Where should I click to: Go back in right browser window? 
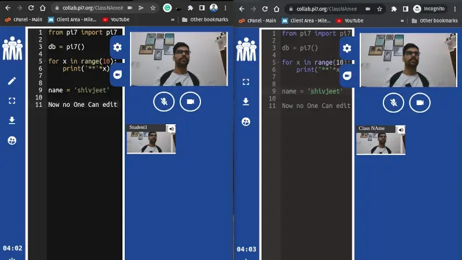[241, 9]
